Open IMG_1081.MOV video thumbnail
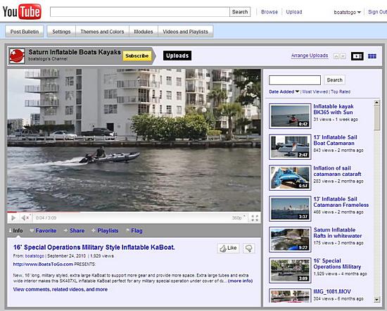This screenshot has height=311, width=387. (290, 296)
